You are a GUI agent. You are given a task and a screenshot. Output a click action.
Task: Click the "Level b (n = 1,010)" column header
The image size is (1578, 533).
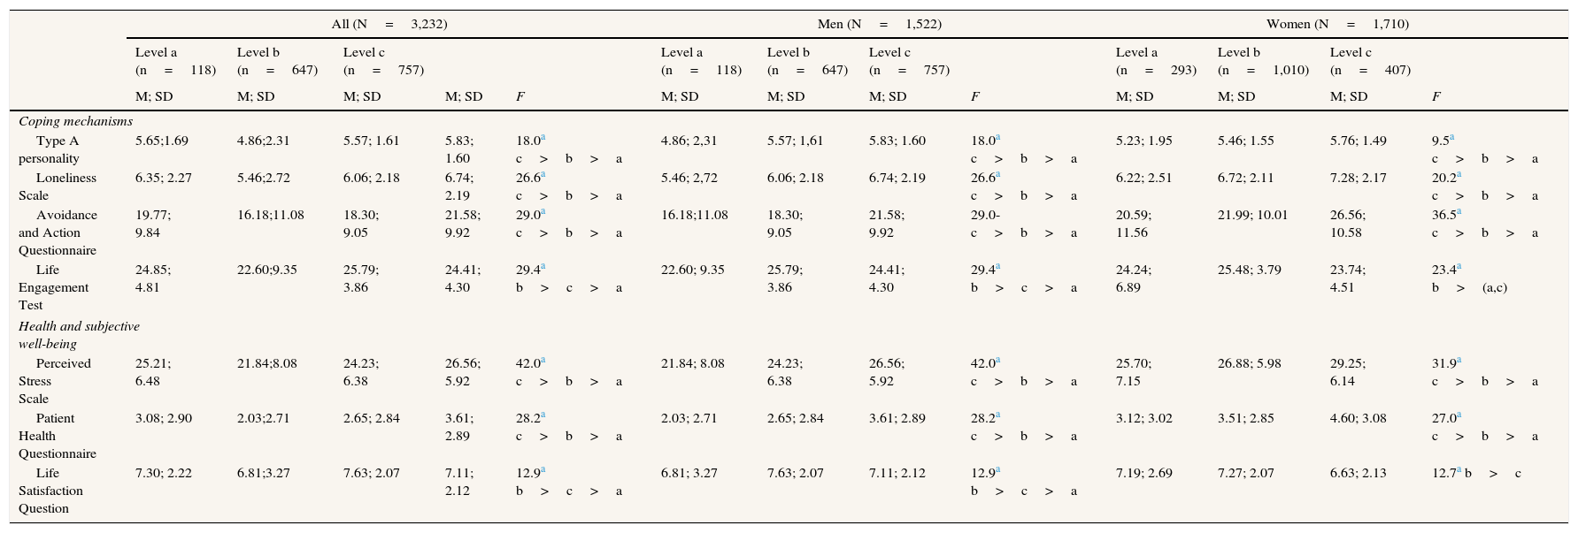click(x=1262, y=61)
